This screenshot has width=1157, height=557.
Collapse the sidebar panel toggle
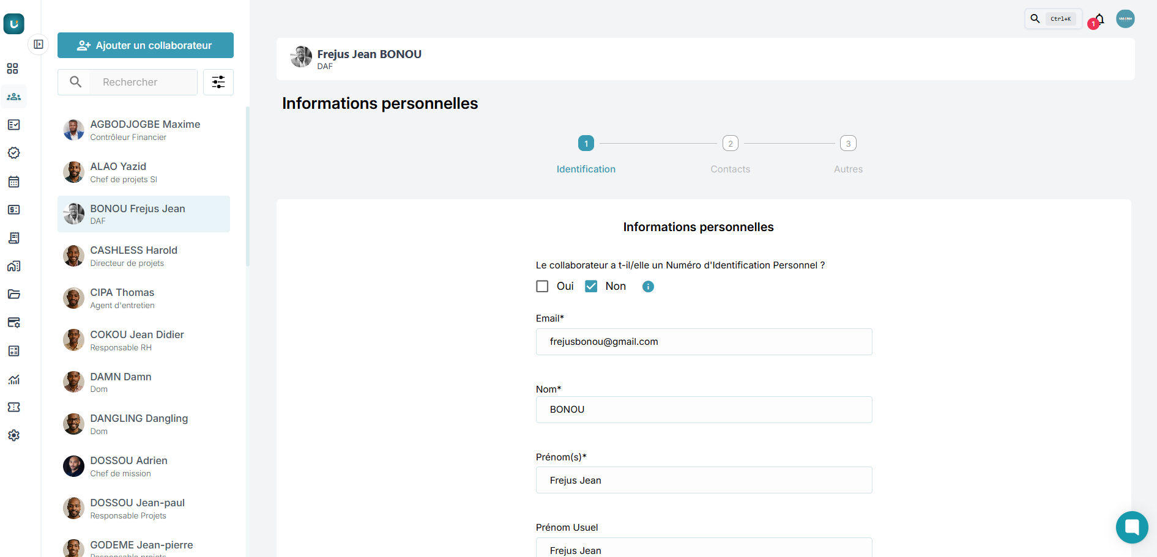click(x=39, y=45)
